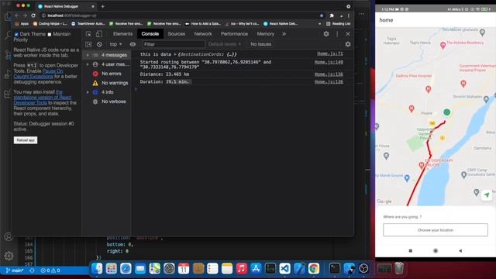Expand the destinationCords object in console
Image resolution: width=496 pixels, height=279 pixels.
tap(175, 54)
